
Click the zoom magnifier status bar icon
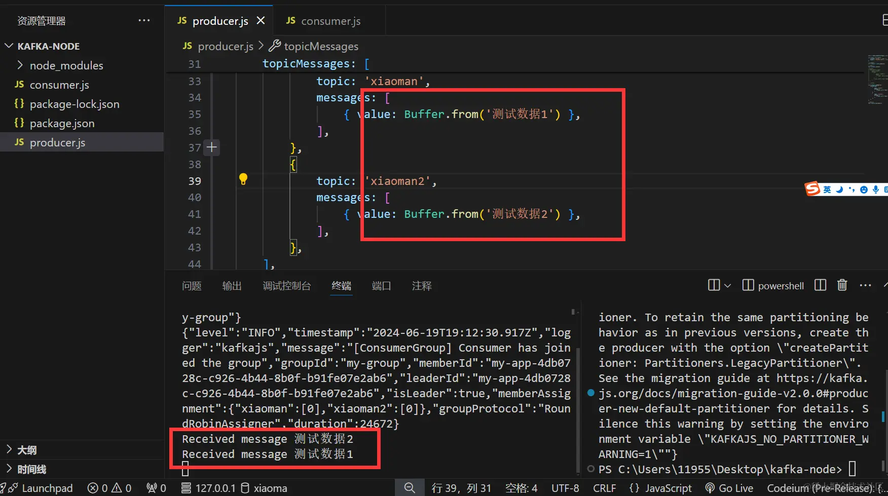pos(410,488)
